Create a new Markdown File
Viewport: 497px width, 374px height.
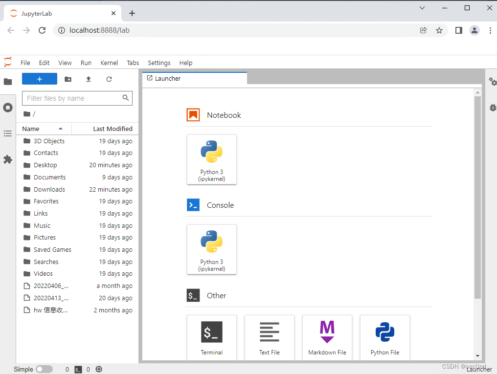click(327, 338)
